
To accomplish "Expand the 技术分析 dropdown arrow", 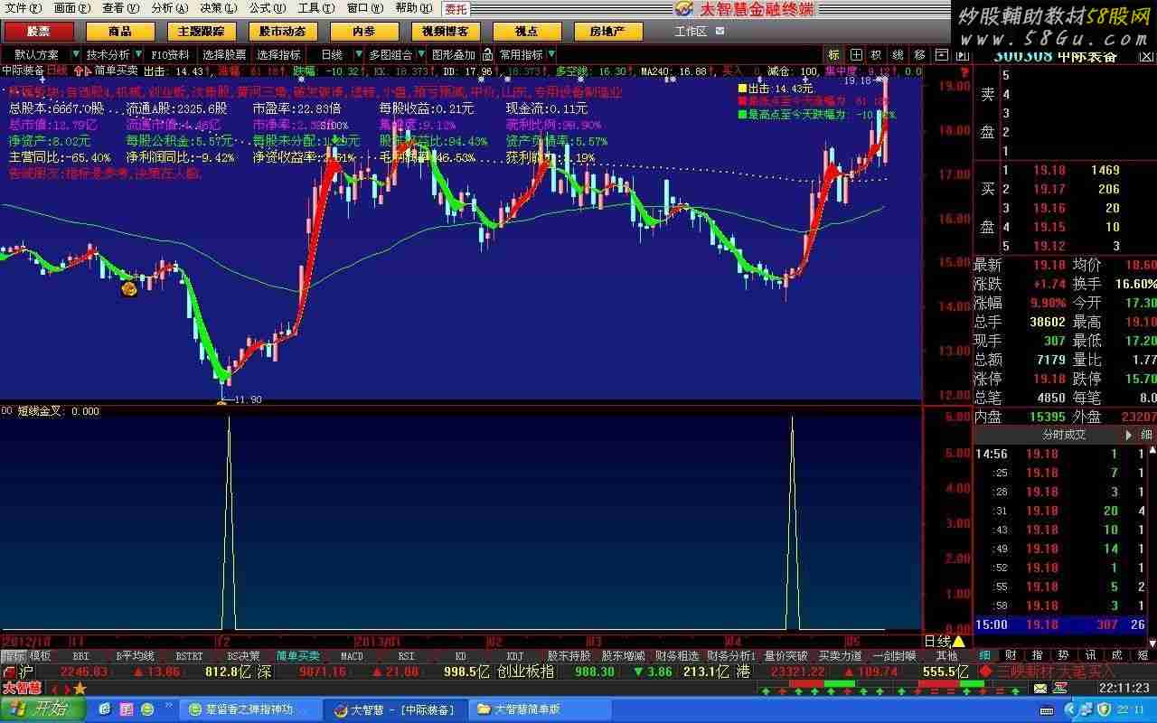I will point(138,55).
